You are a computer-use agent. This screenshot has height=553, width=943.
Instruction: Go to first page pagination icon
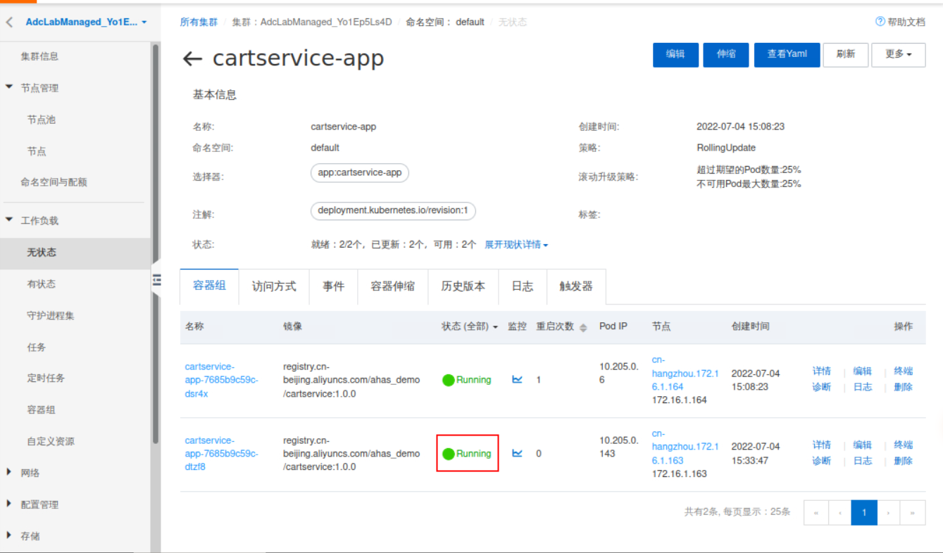(x=816, y=512)
